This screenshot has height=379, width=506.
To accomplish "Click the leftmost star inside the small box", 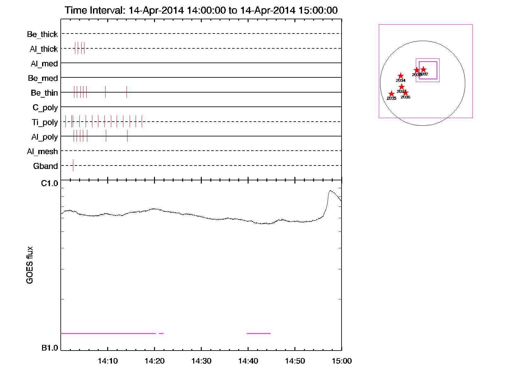I will point(417,70).
